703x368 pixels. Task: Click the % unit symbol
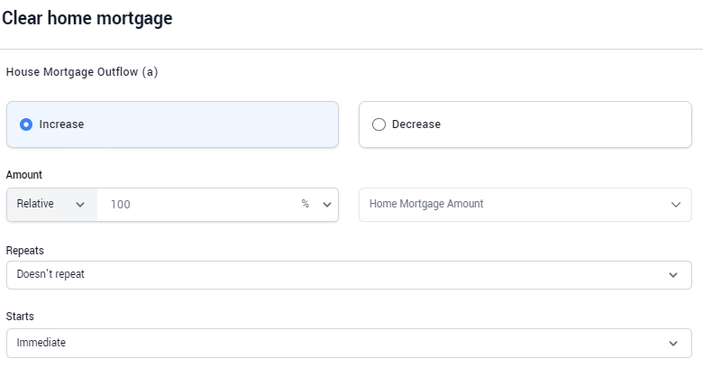306,204
